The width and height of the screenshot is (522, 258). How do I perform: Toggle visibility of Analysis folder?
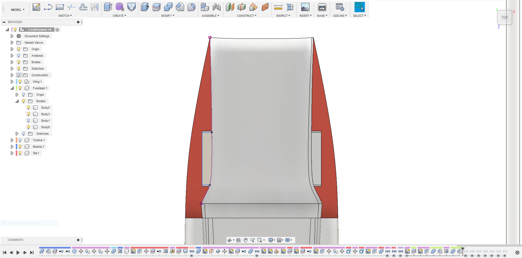coord(19,56)
